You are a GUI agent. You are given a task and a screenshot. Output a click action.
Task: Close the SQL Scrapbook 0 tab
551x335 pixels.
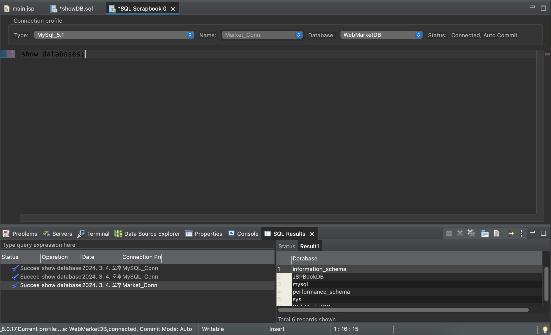coord(173,9)
